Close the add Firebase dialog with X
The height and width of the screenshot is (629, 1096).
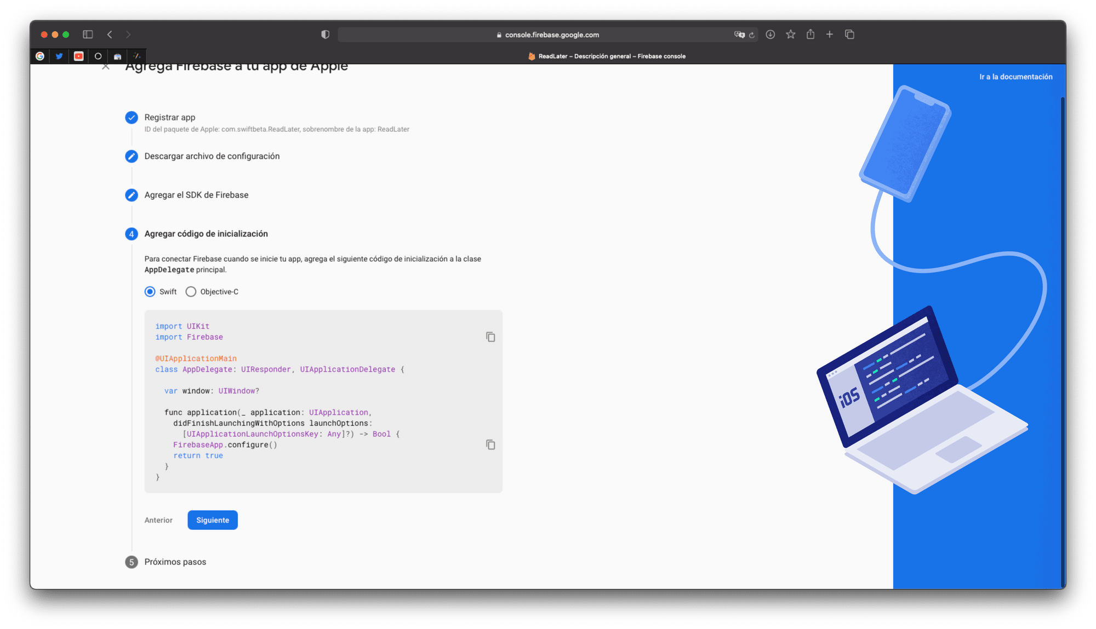(x=106, y=67)
